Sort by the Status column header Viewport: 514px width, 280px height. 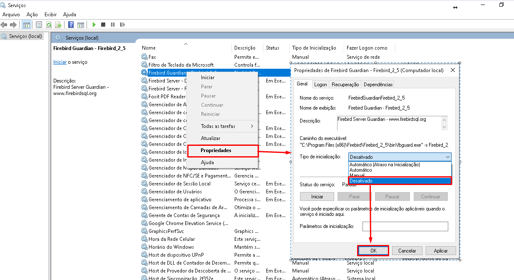pyautogui.click(x=276, y=47)
